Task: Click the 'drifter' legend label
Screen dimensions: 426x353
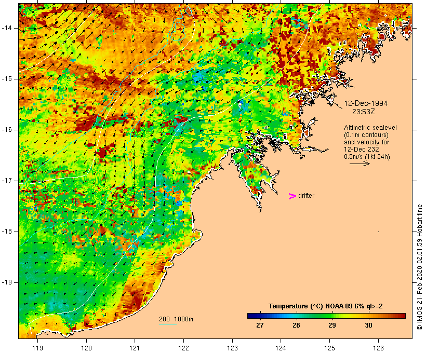Action: point(306,196)
